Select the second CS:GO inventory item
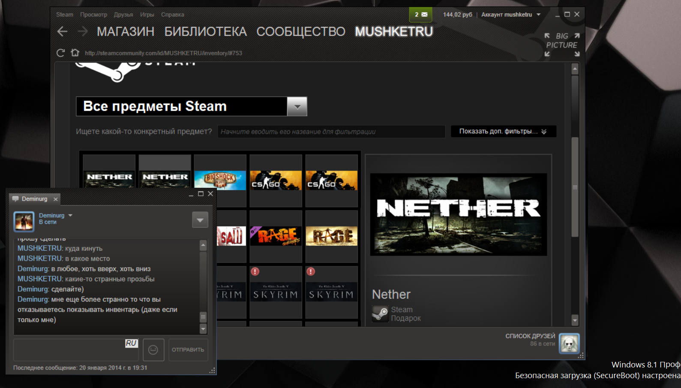Viewport: 681px width, 388px height. [332, 180]
